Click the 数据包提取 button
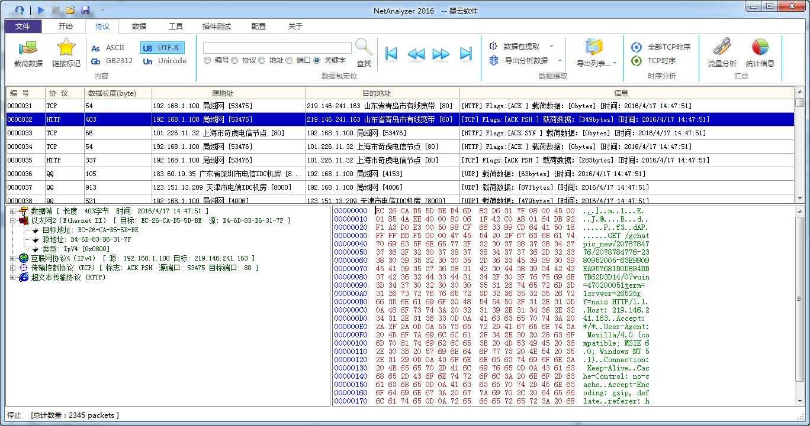The width and height of the screenshot is (810, 426). tap(515, 46)
